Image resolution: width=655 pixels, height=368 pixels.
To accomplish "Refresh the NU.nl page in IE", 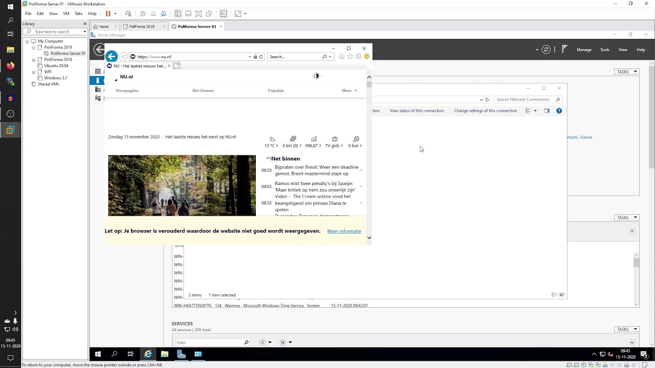I will click(x=261, y=57).
